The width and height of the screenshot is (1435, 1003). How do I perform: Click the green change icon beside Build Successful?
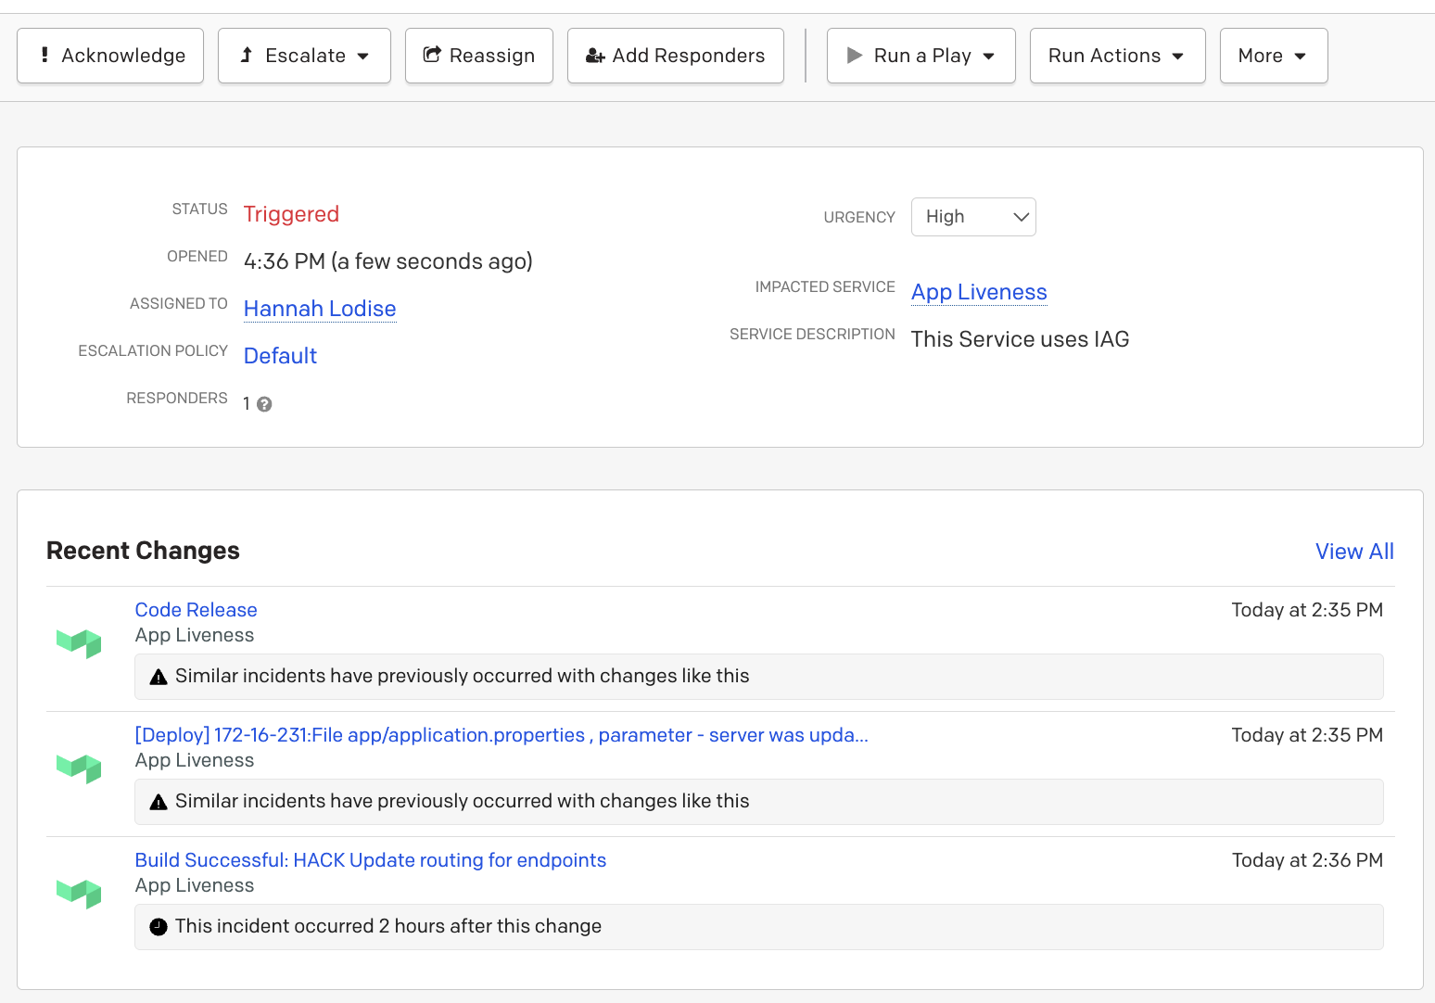[x=79, y=893]
